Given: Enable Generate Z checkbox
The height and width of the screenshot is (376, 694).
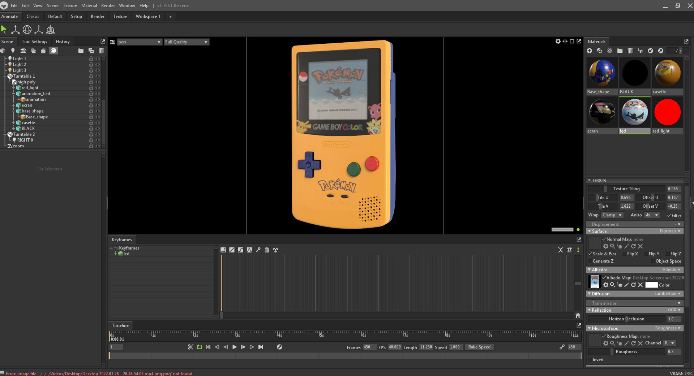Looking at the screenshot, I should tap(590, 261).
